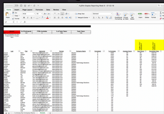Image resolution: width=164 pixels, height=114 pixels.
Task: Open Merge & Center dropdown arrow
Action: click(x=89, y=17)
